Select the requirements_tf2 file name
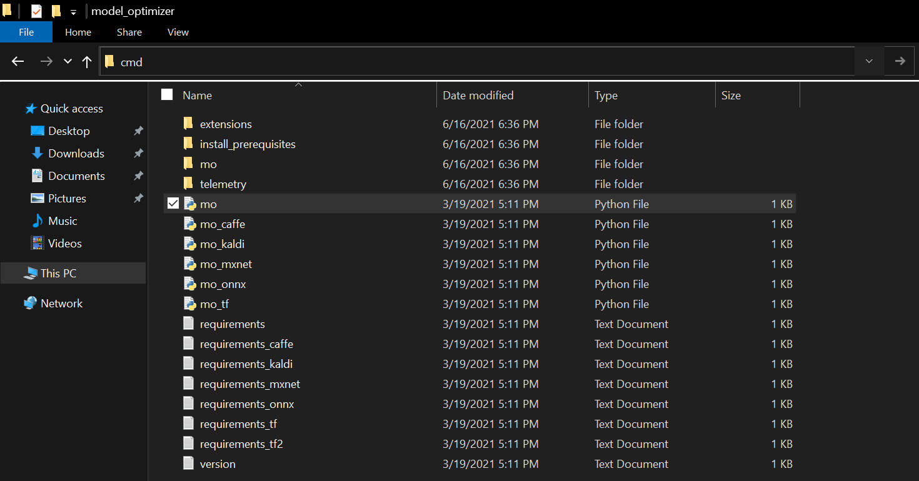This screenshot has height=481, width=919. 241,444
